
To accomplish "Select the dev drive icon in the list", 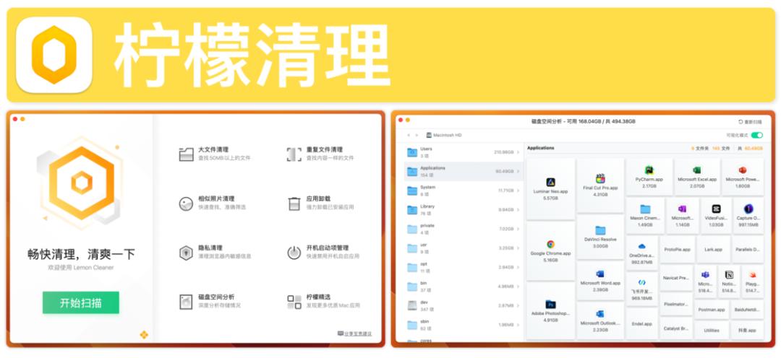I will [x=412, y=305].
